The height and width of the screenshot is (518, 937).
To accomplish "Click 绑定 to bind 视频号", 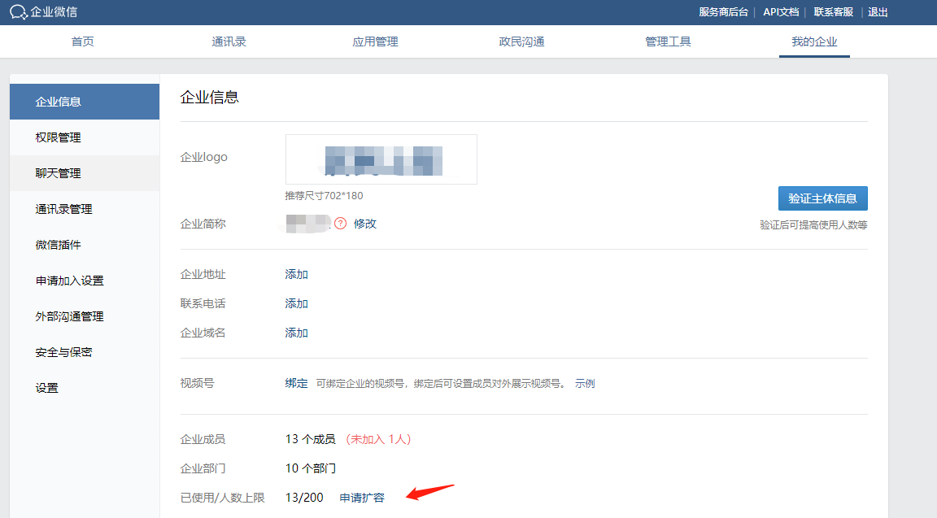I will pos(296,383).
